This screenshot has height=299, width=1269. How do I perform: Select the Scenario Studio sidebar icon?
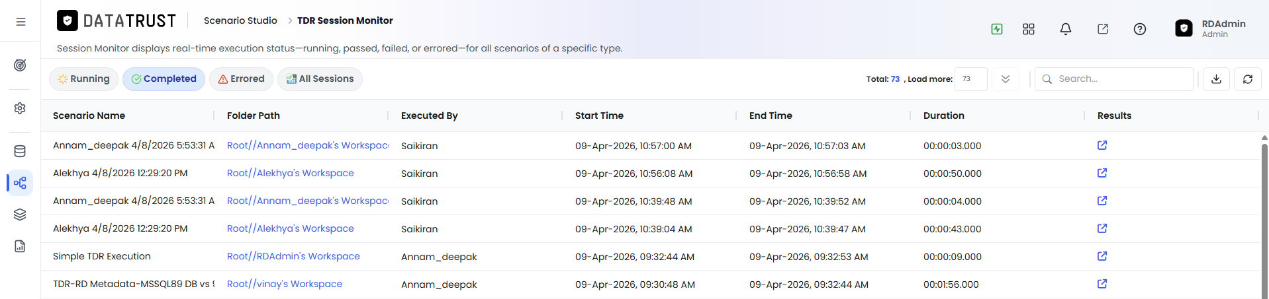point(20,183)
